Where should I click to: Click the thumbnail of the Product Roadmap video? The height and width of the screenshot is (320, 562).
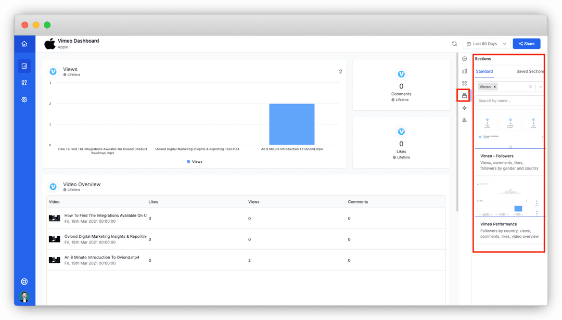55,218
